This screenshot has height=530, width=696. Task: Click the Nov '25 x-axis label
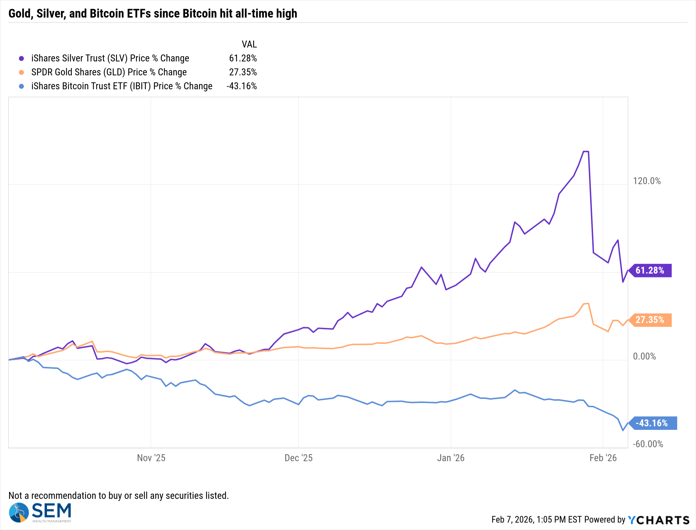(151, 458)
